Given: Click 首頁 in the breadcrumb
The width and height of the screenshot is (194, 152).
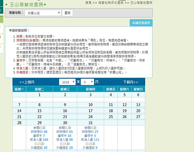Looking at the screenshot, I should point(89,3).
